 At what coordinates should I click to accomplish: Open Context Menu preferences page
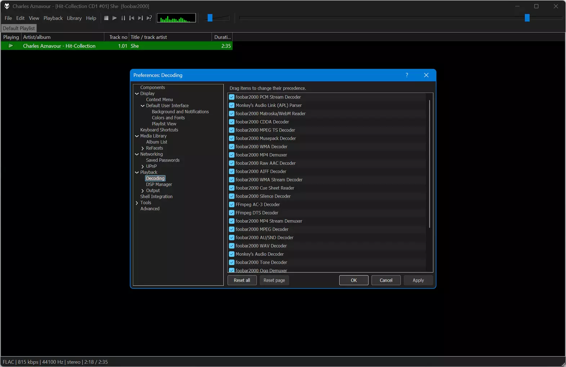point(160,100)
